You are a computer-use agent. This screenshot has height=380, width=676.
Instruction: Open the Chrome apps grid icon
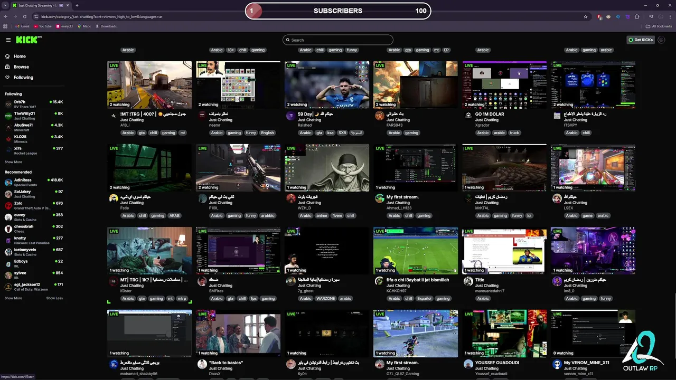click(x=6, y=26)
